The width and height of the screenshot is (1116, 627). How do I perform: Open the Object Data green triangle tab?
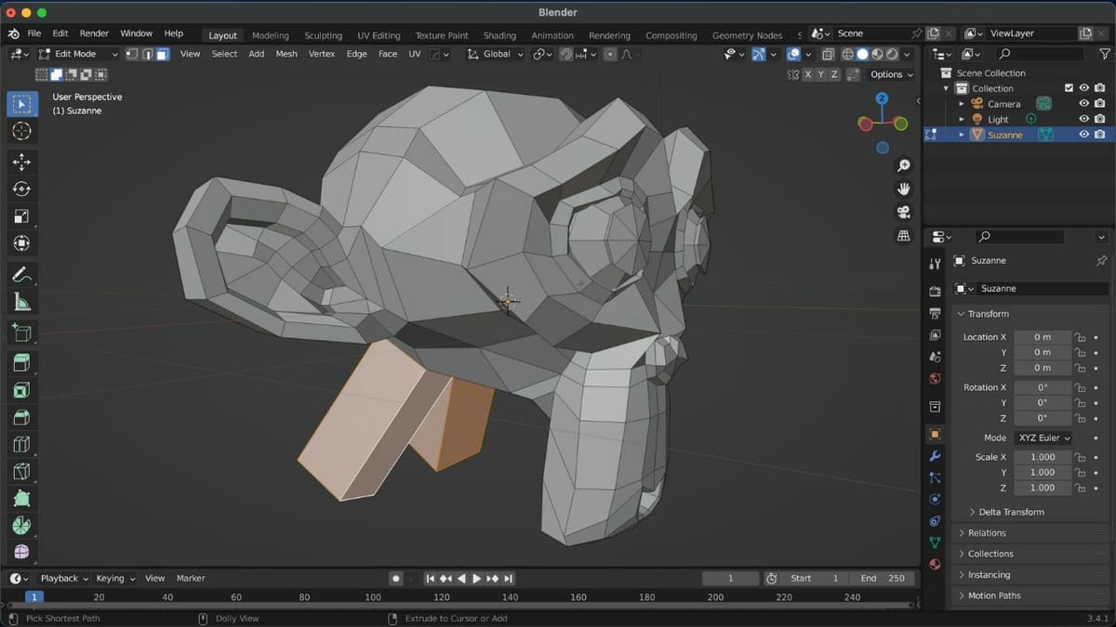936,542
